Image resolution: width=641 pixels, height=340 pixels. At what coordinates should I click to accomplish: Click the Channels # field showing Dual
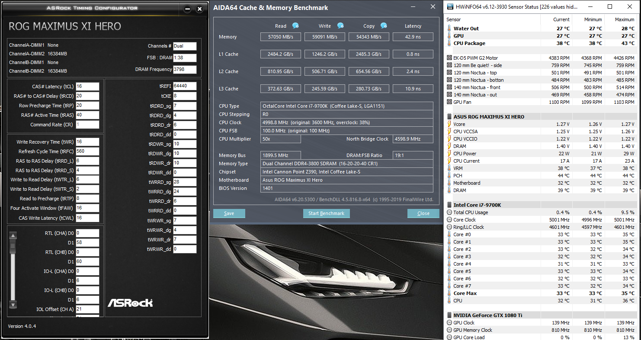(185, 46)
